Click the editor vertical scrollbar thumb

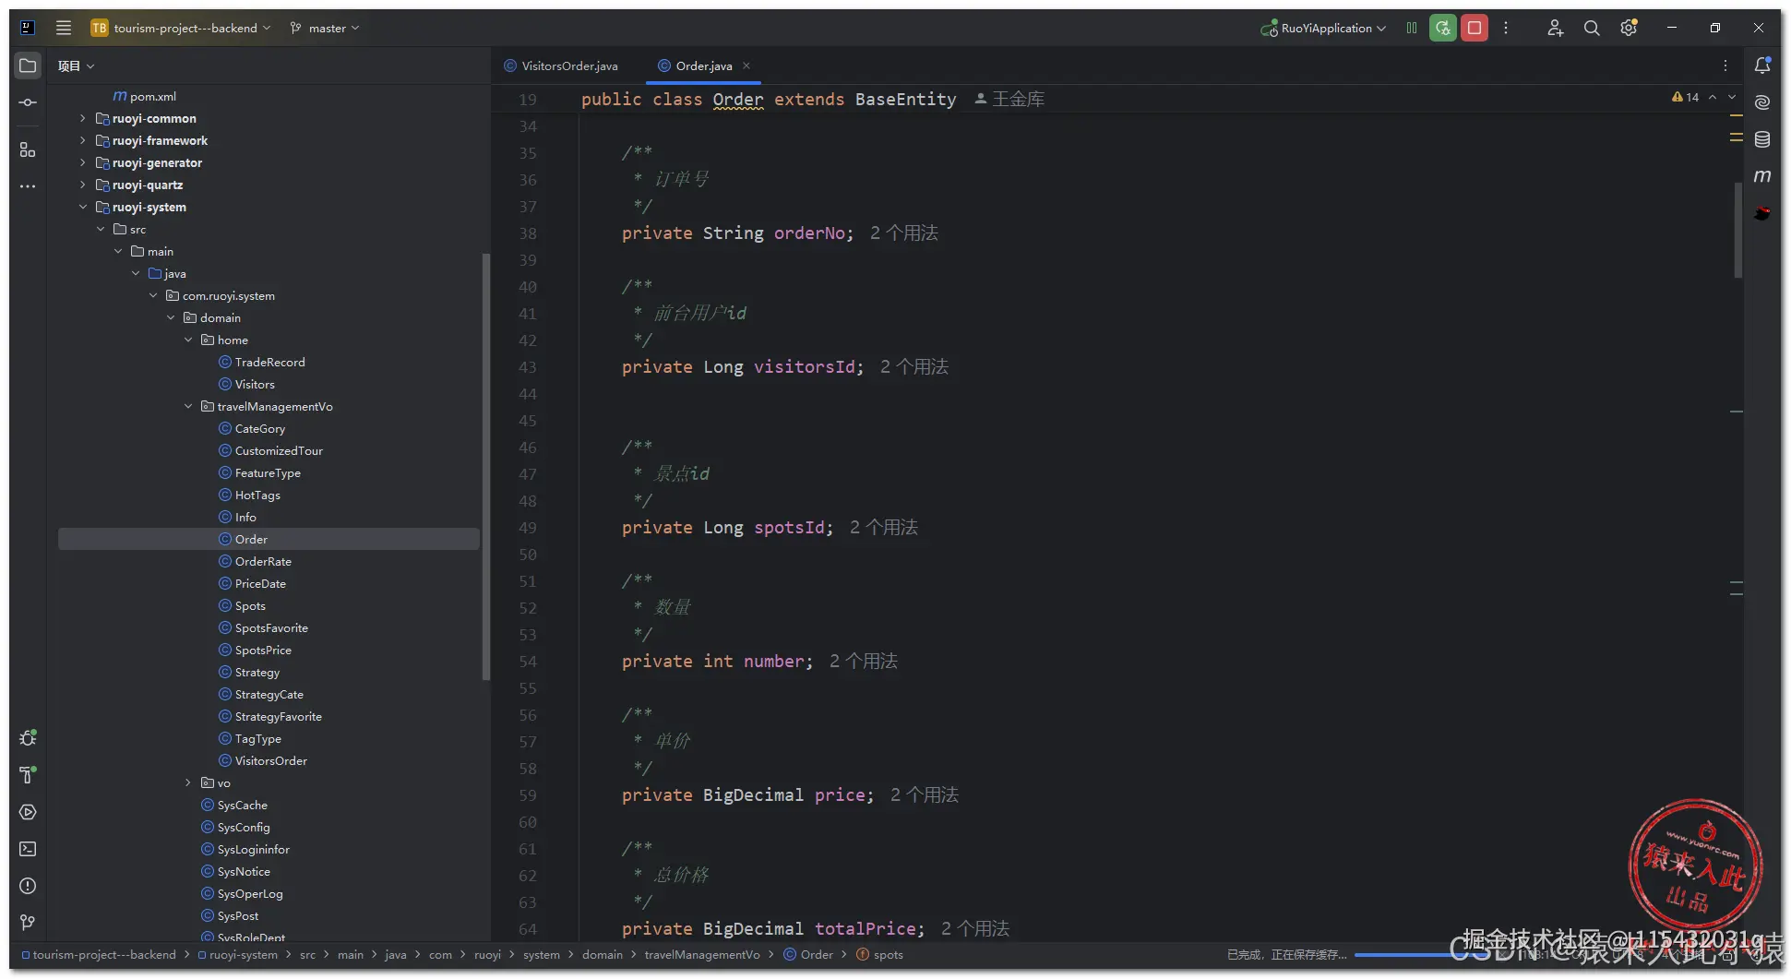[1737, 231]
